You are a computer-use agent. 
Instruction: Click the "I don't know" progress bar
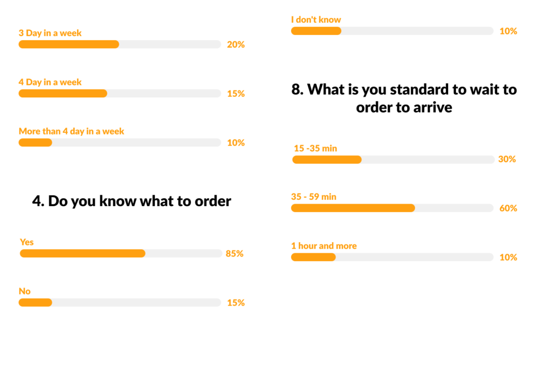pyautogui.click(x=392, y=31)
